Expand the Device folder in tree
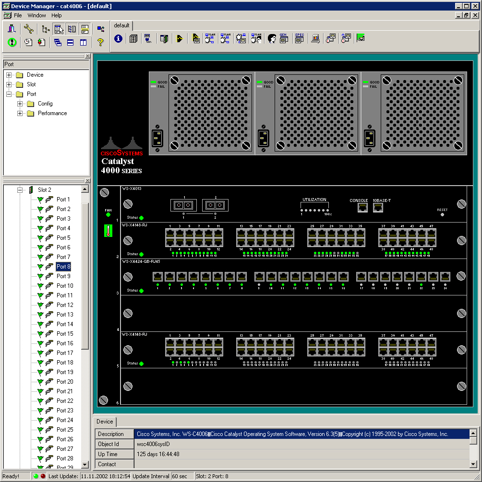This screenshot has width=482, height=482. coord(9,75)
